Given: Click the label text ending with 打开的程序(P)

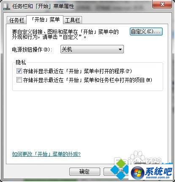Looking at the screenshot, I should [77, 71].
